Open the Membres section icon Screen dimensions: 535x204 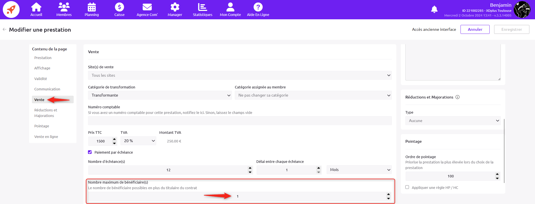point(64,7)
